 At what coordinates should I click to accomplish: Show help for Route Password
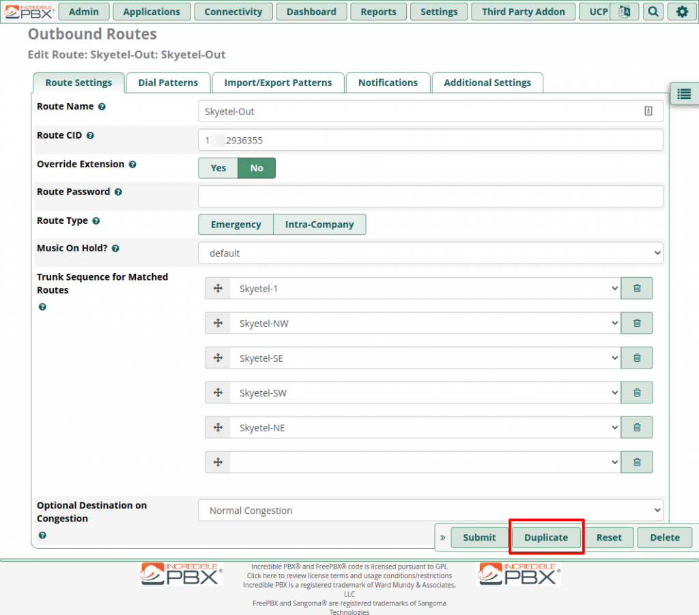(118, 192)
